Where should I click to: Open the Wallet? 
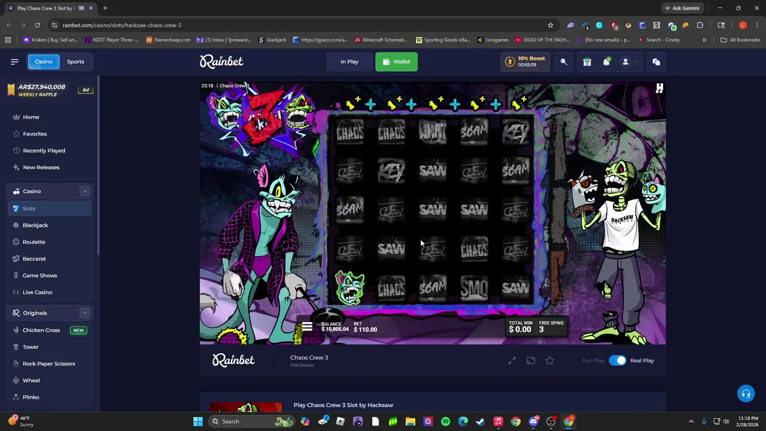click(x=396, y=62)
